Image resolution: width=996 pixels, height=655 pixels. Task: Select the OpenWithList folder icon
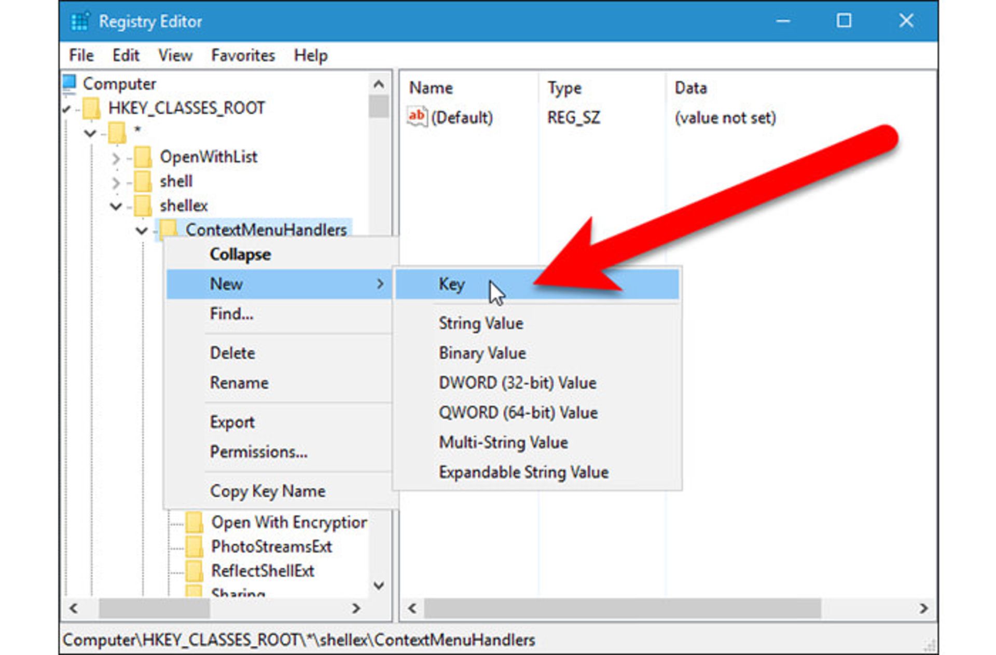coord(141,157)
